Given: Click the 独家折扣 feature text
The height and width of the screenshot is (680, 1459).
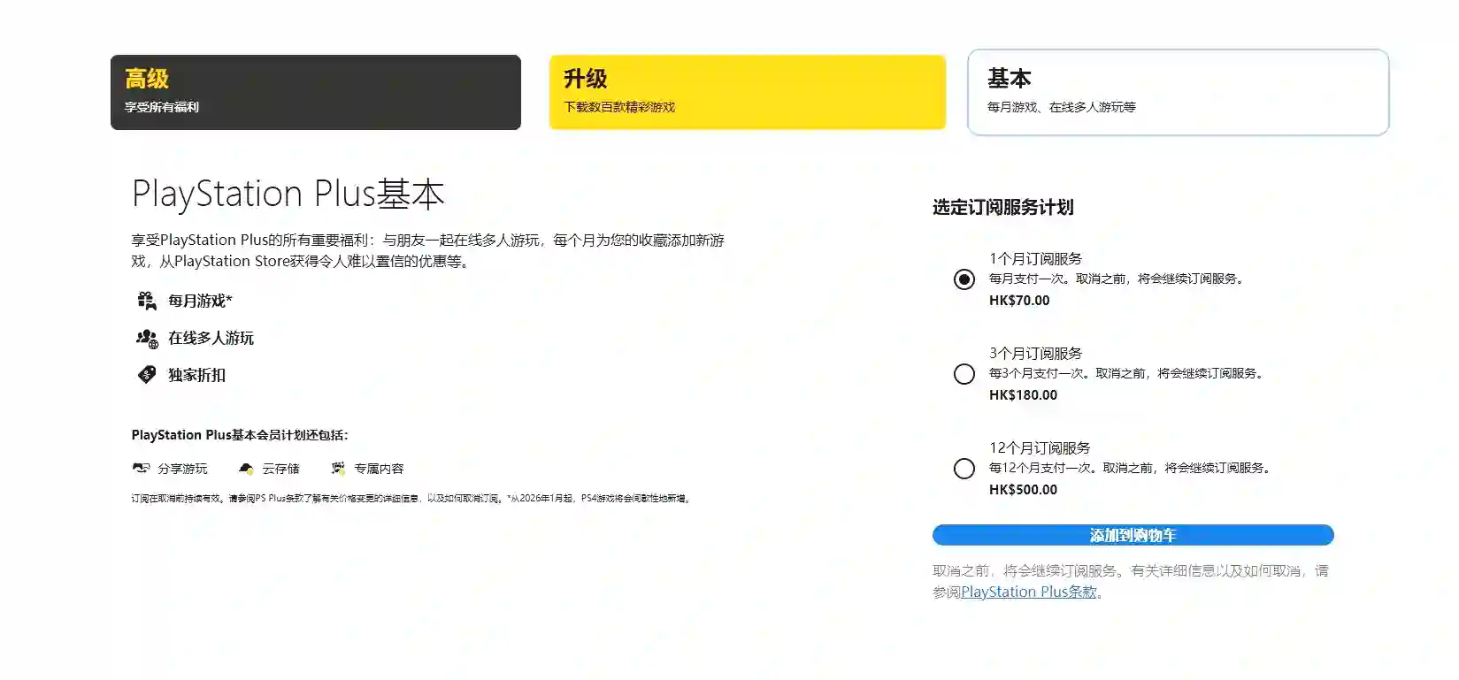Looking at the screenshot, I should pos(196,375).
